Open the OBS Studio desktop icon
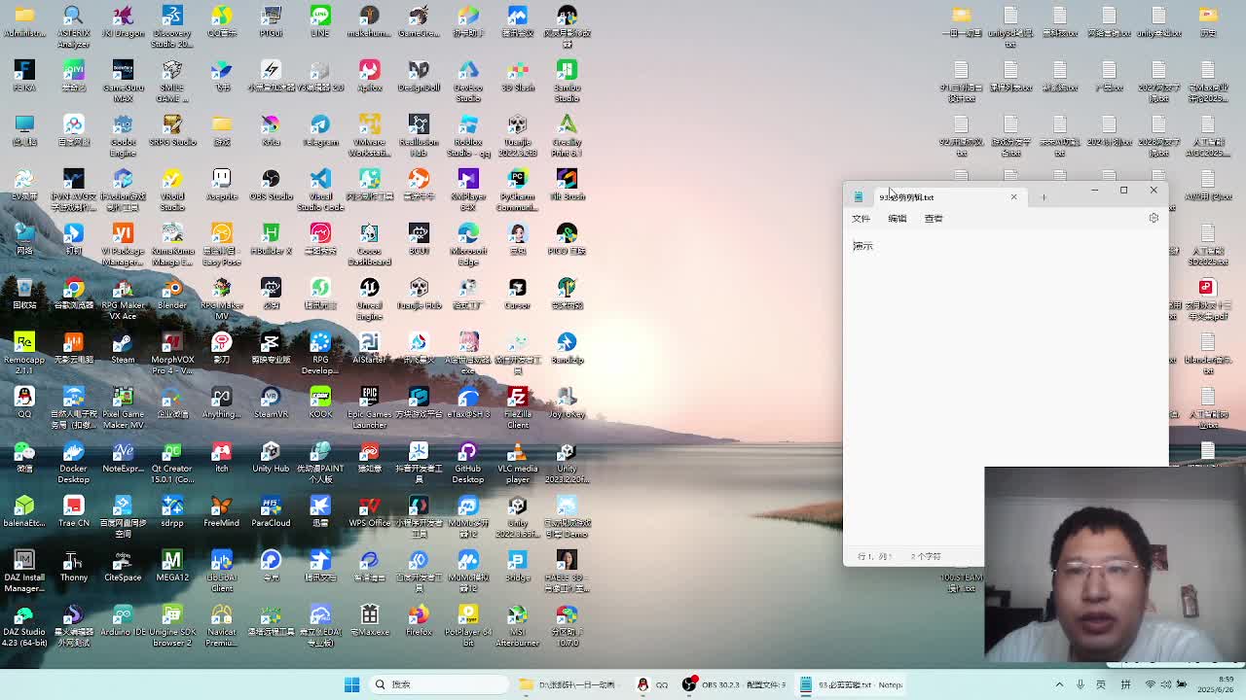This screenshot has height=700, width=1246. point(271,181)
